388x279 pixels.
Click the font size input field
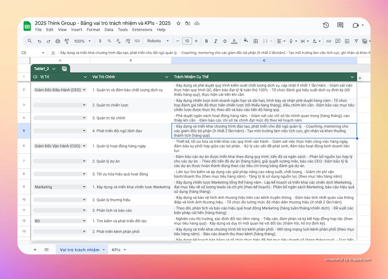[187, 41]
